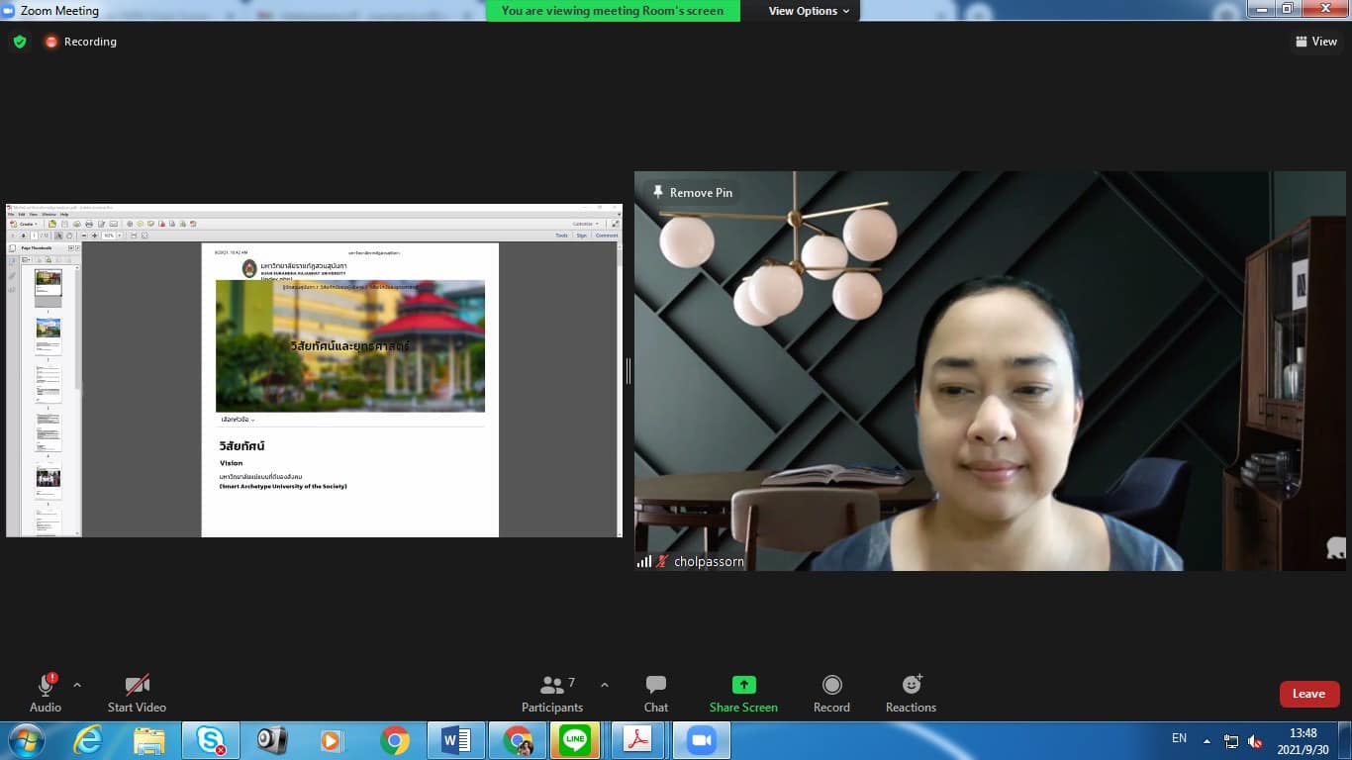The height and width of the screenshot is (760, 1352).
Task: Open LINE app in taskbar
Action: click(574, 740)
